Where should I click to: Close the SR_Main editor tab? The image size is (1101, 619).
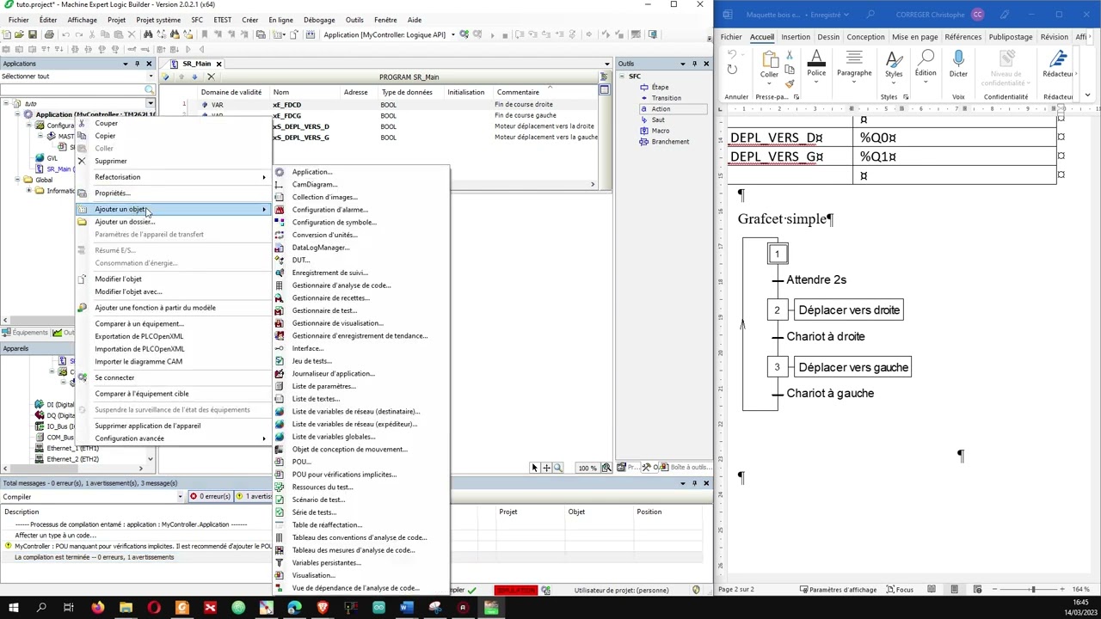[218, 64]
